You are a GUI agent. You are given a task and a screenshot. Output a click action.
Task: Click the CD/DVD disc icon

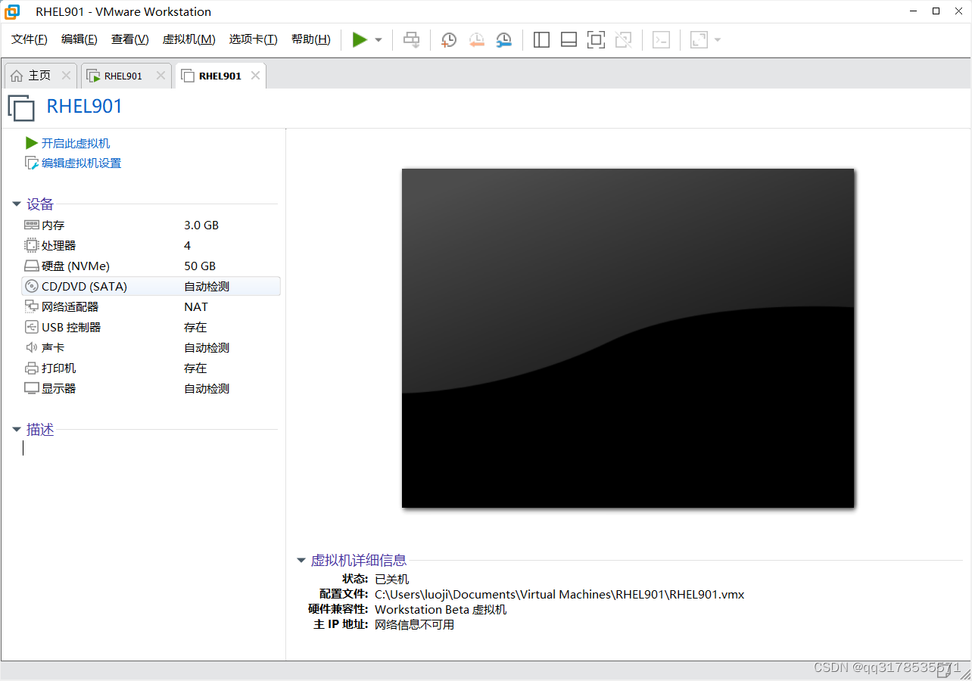click(x=31, y=286)
